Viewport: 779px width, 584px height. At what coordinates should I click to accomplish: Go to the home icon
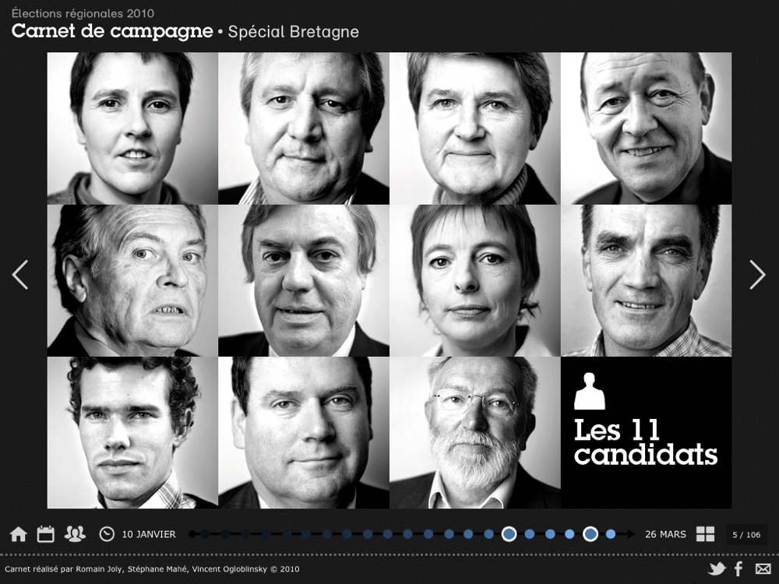coord(19,534)
